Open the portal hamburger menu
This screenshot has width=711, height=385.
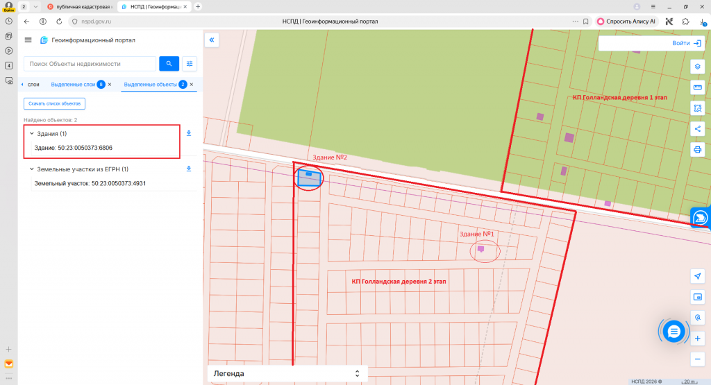click(28, 40)
